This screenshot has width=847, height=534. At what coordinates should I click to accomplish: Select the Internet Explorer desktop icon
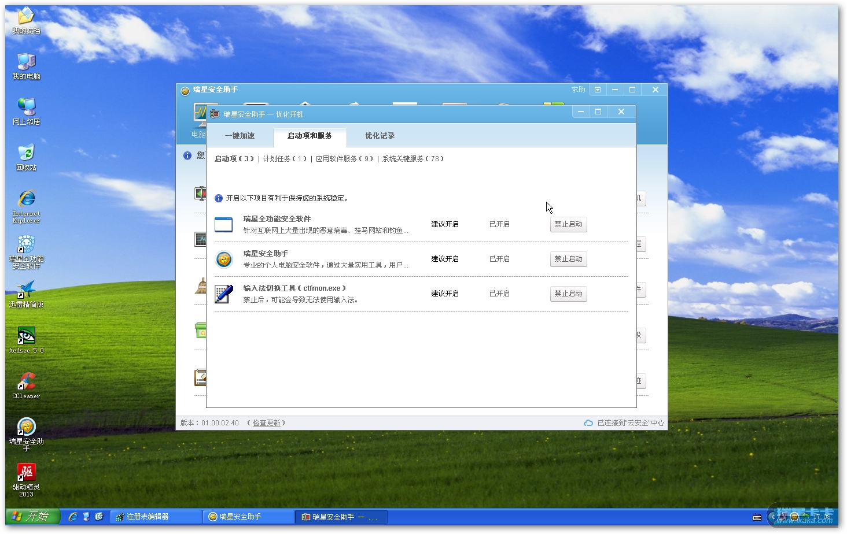26,206
